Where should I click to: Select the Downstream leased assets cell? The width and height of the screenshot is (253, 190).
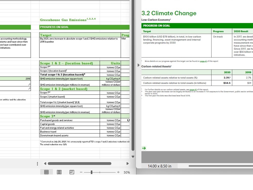click(x=70, y=135)
